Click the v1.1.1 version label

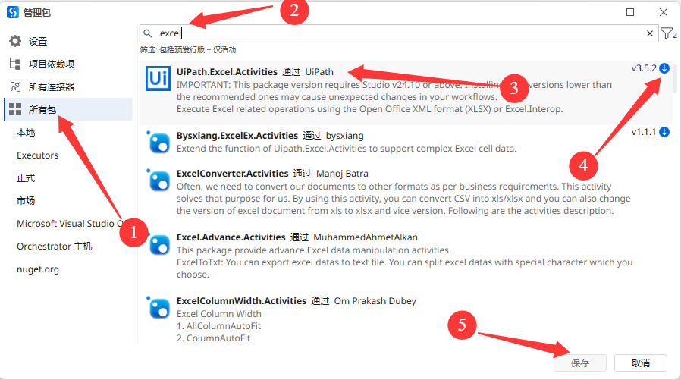644,132
